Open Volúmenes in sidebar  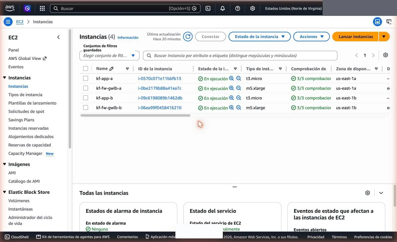pyautogui.click(x=19, y=201)
